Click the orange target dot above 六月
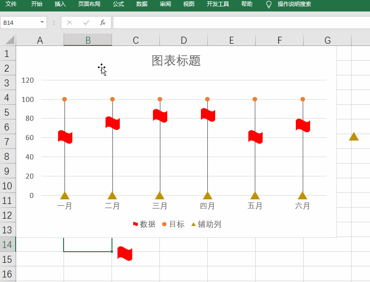The height and width of the screenshot is (282, 370). click(303, 99)
